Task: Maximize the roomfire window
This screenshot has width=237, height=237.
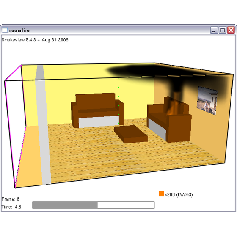Action: point(223,30)
